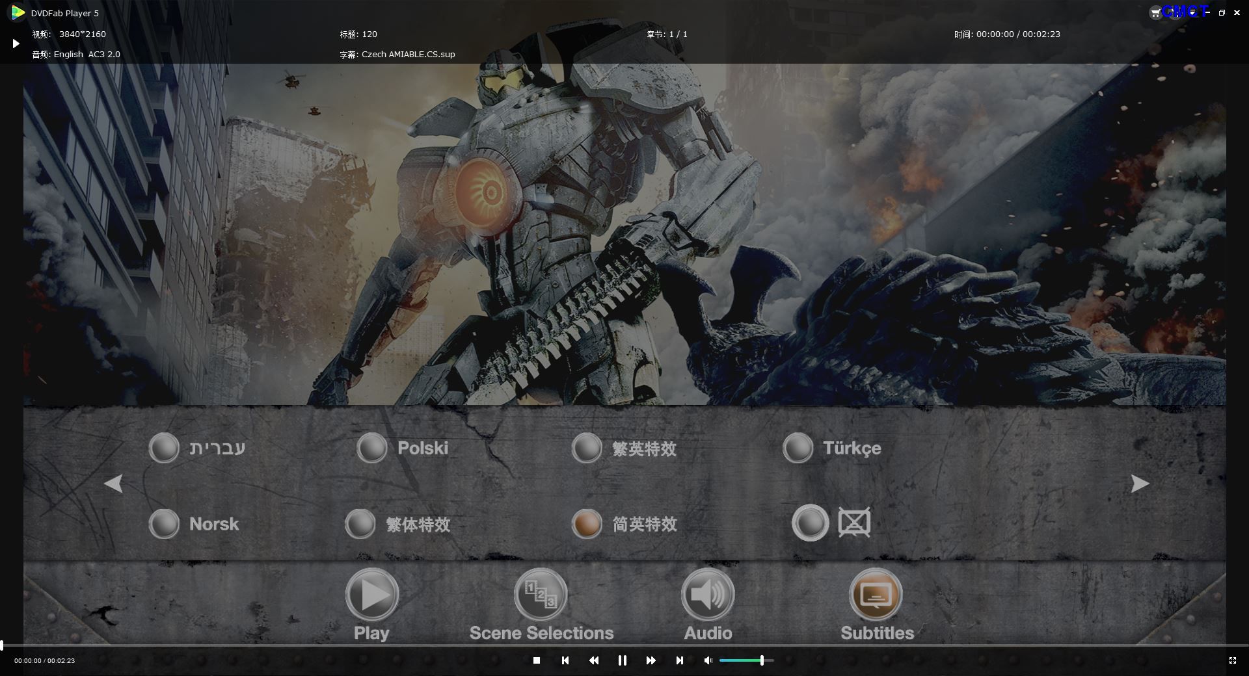The width and height of the screenshot is (1249, 676).
Task: Click the Subtitles text label
Action: (877, 633)
